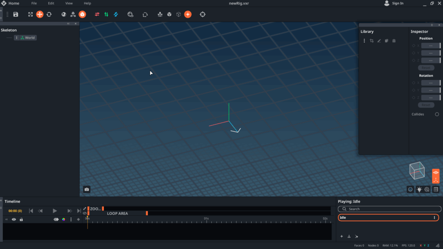Click the orange sparkle toolbar icon
This screenshot has width=443, height=249.
pos(188,15)
